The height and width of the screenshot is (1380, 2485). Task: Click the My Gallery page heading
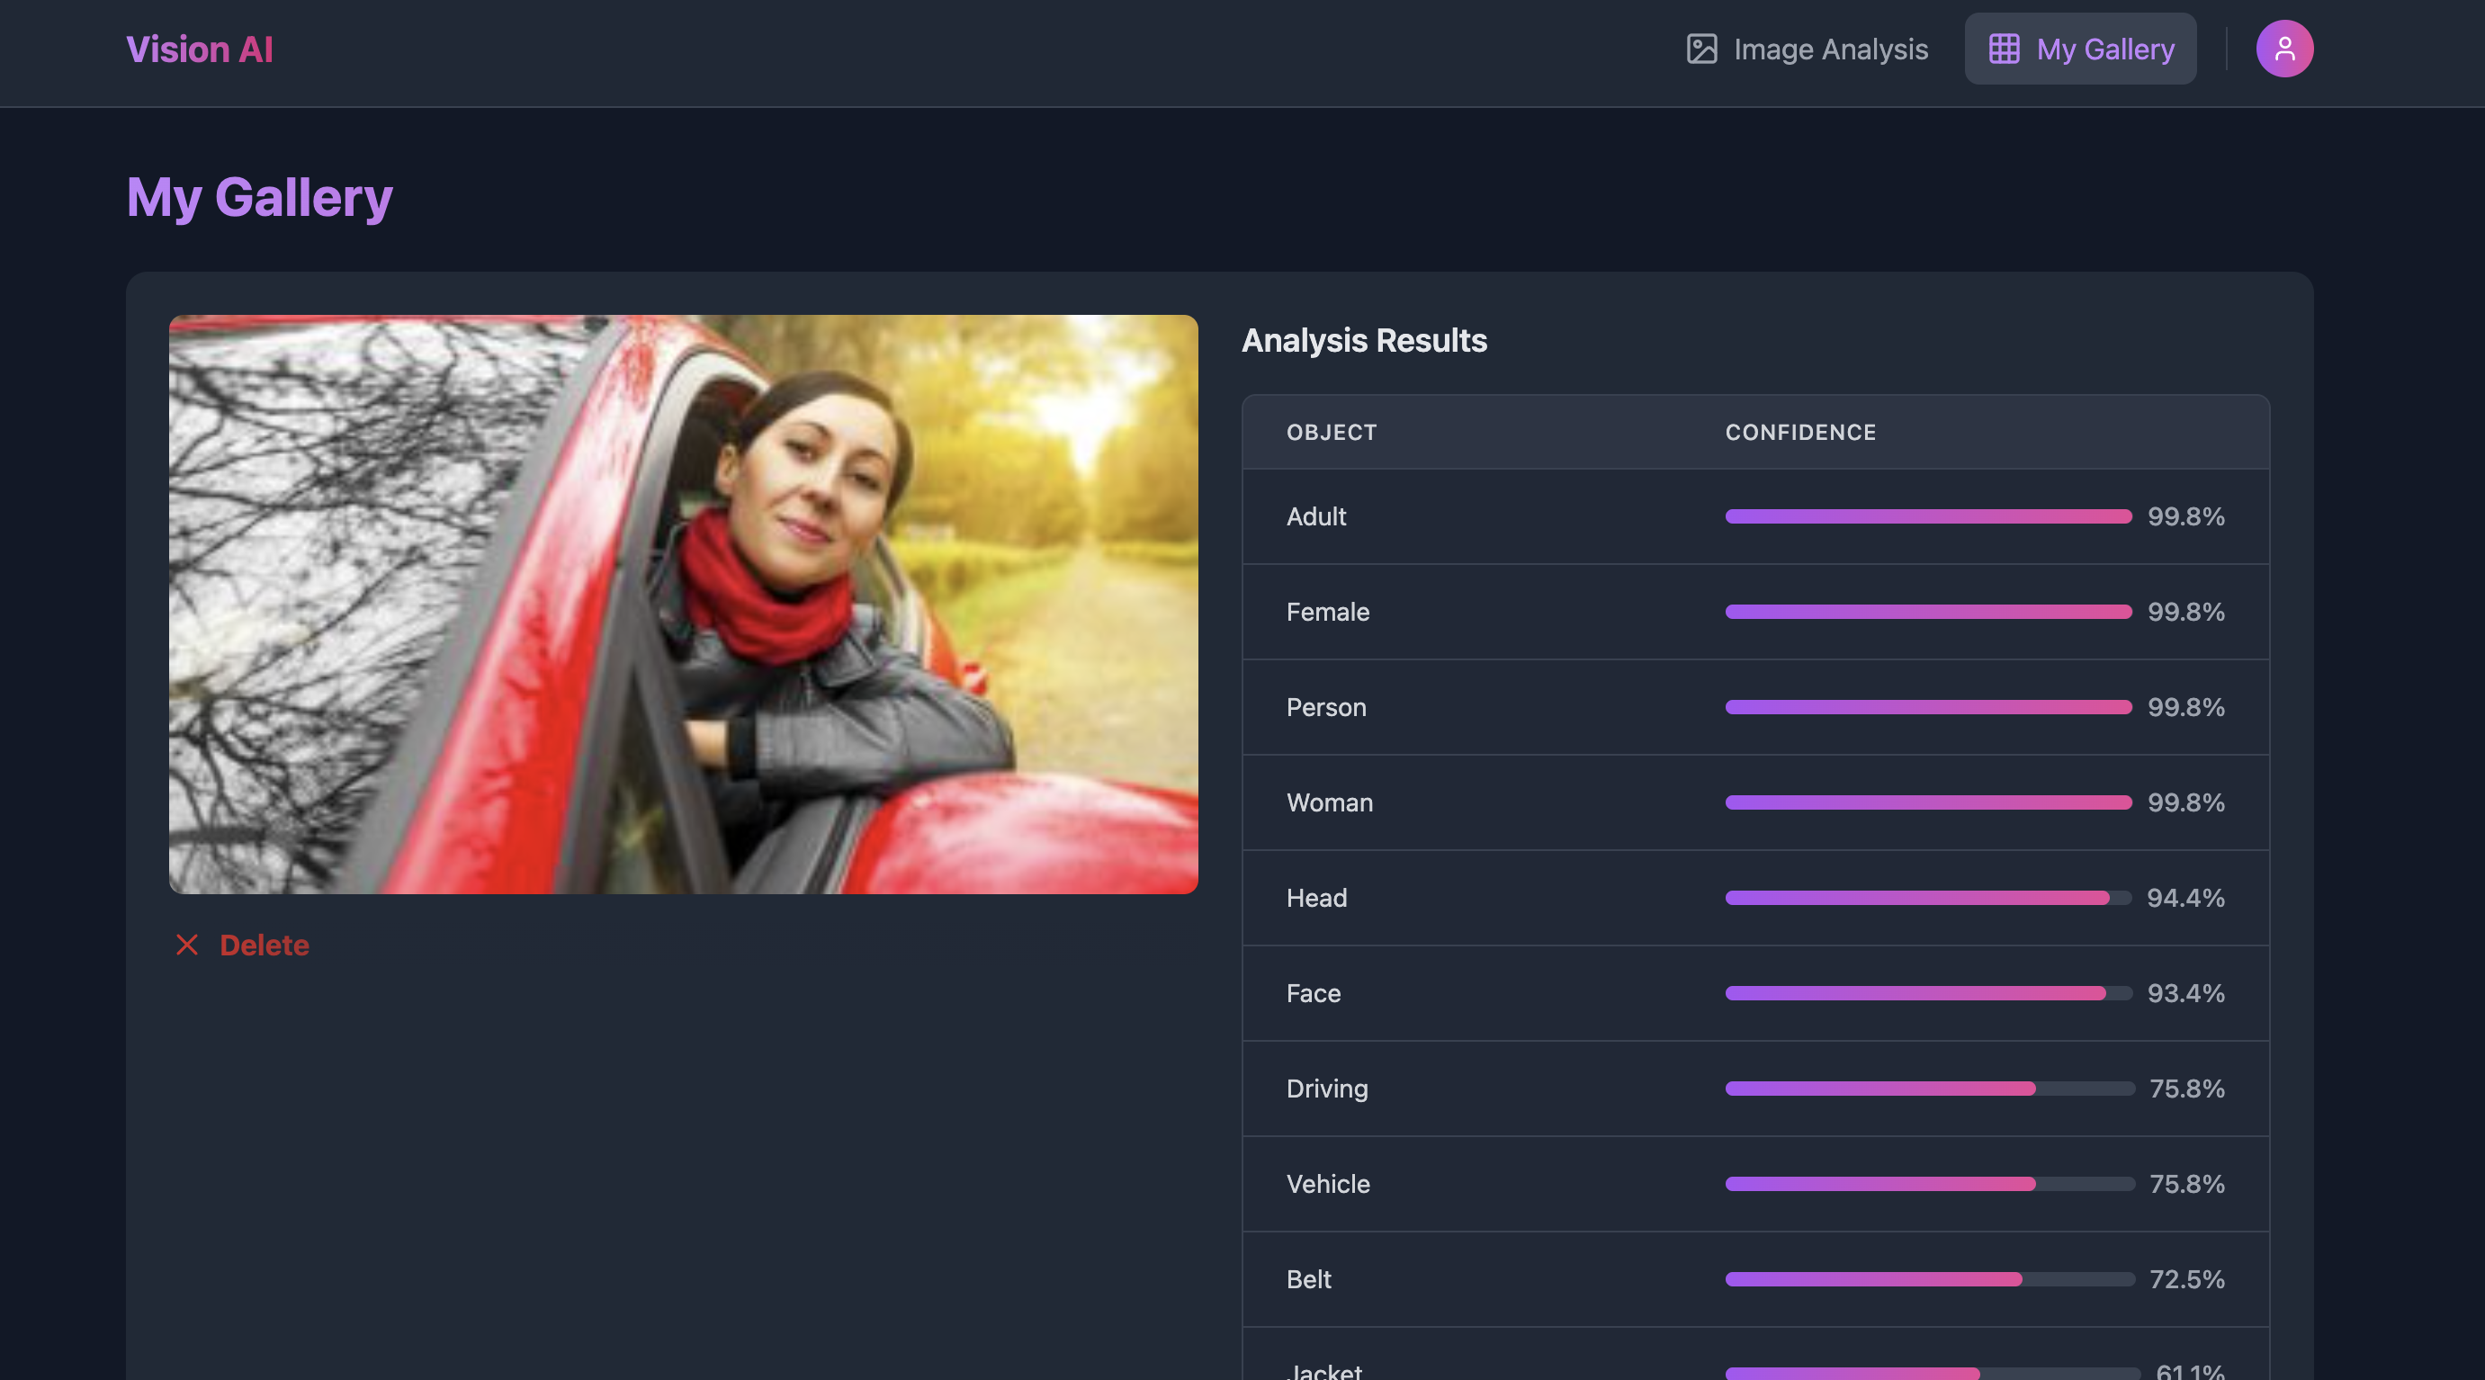coord(259,198)
